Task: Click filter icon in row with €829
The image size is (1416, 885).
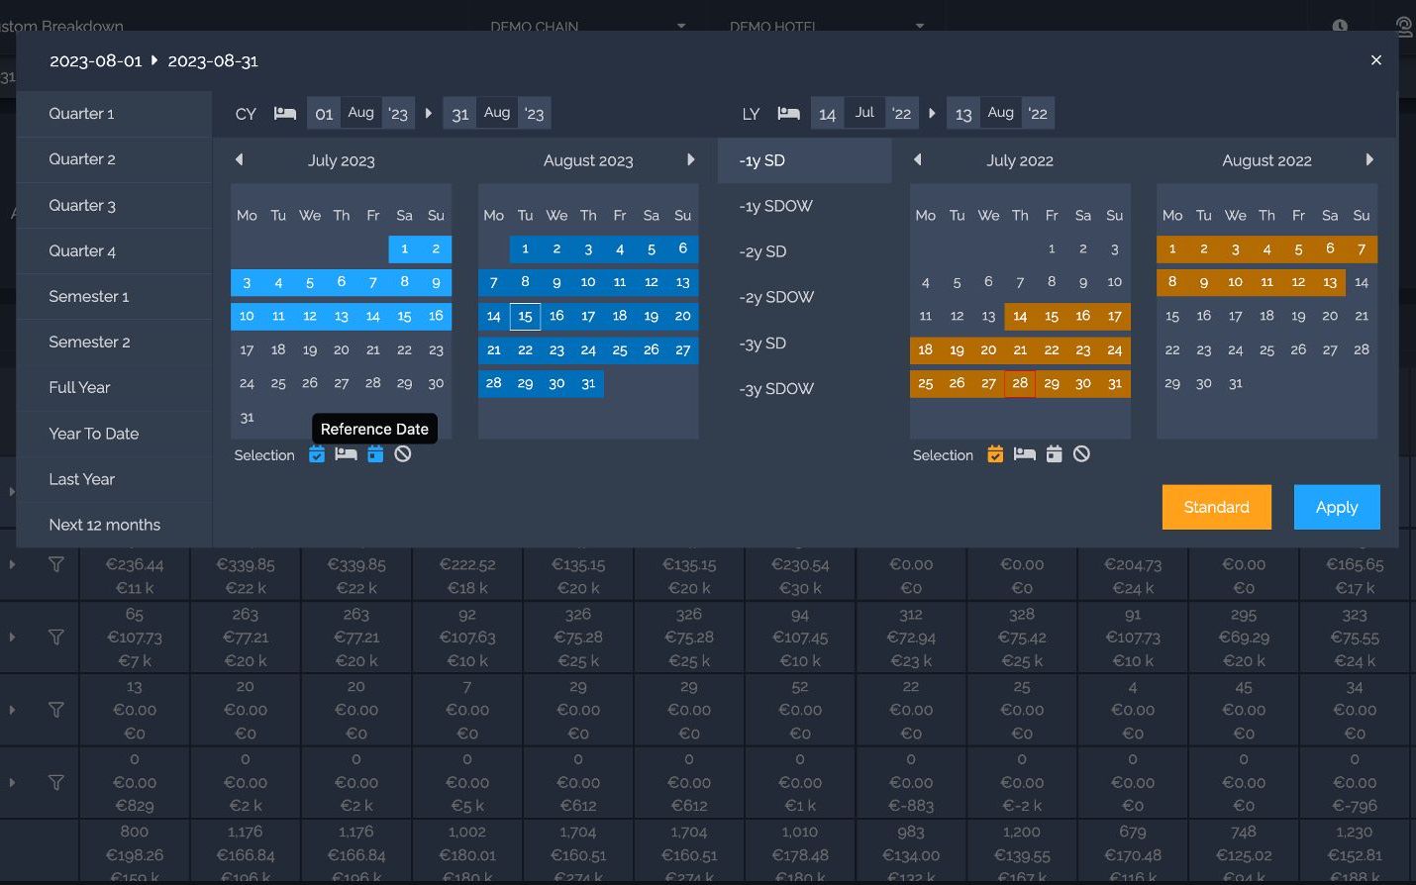Action: pyautogui.click(x=56, y=783)
